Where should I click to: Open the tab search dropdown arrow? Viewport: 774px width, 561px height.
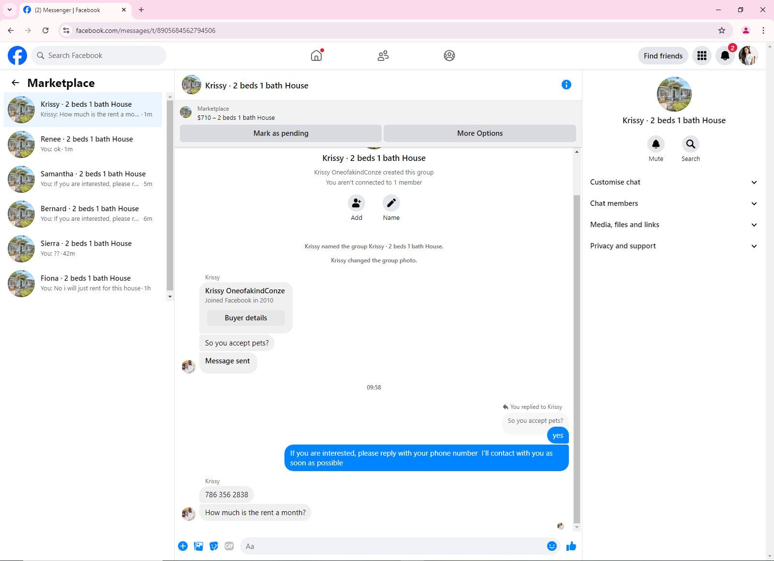coord(9,10)
